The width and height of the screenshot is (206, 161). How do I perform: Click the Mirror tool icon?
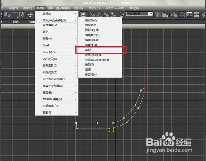tap(157, 15)
